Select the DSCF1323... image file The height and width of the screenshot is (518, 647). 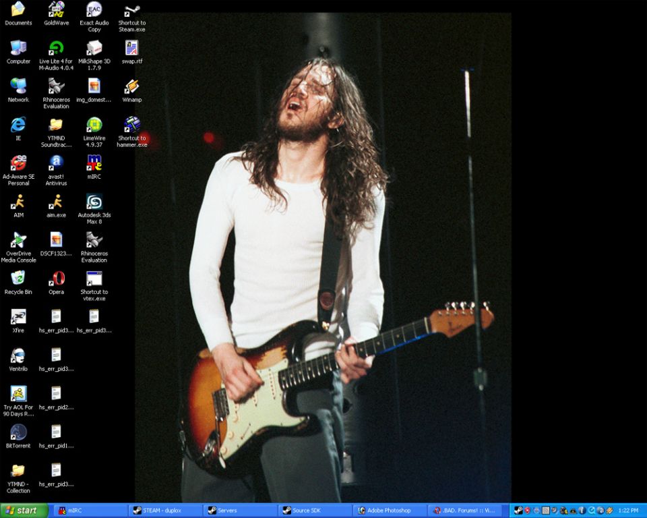[56, 245]
